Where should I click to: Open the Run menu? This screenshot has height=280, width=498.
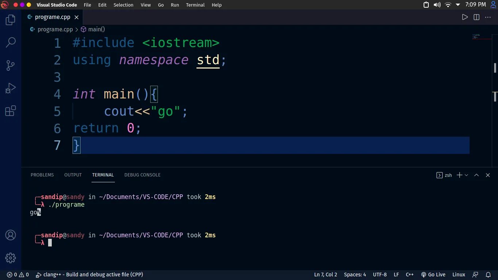pos(175,5)
